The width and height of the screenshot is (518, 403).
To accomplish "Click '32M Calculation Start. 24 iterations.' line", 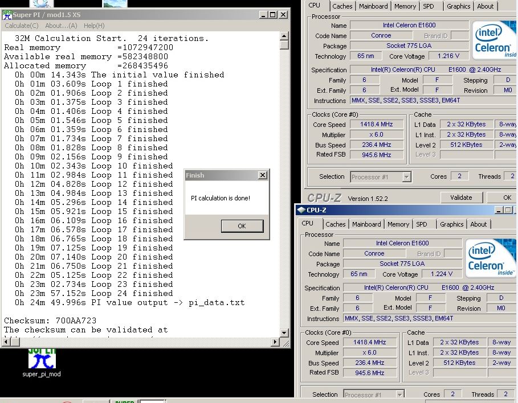I will tap(112, 38).
